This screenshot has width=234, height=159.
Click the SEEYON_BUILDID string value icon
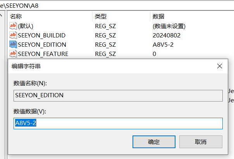point(13,36)
